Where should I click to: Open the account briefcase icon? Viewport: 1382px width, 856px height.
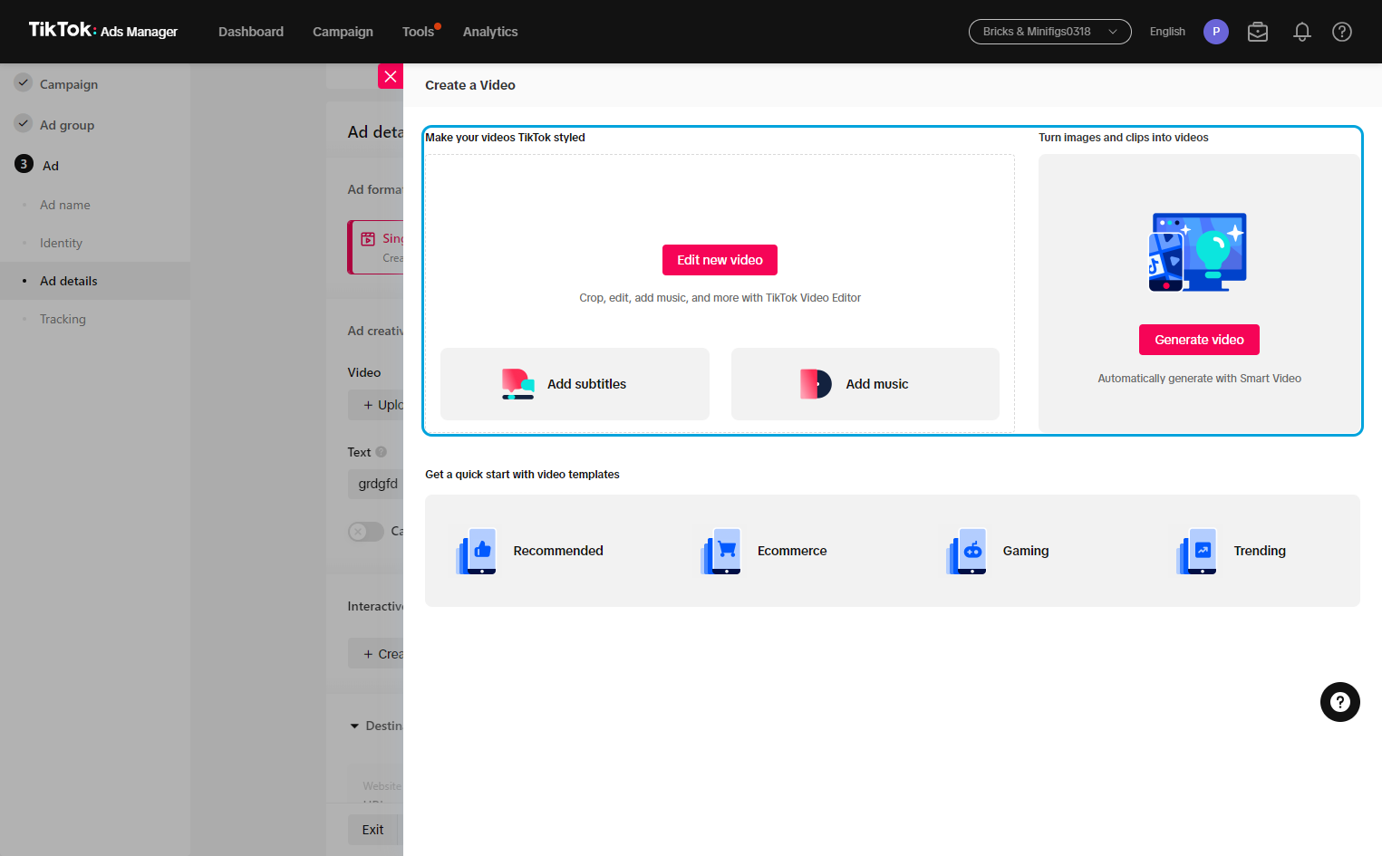1258,32
